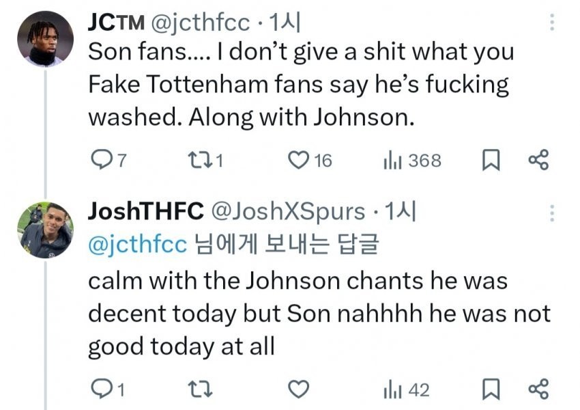Open more options for JoshTHFC's reply
The width and height of the screenshot is (580, 410).
click(551, 213)
